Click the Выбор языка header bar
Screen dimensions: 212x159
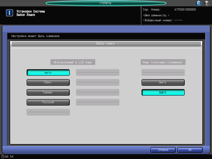[106, 44]
